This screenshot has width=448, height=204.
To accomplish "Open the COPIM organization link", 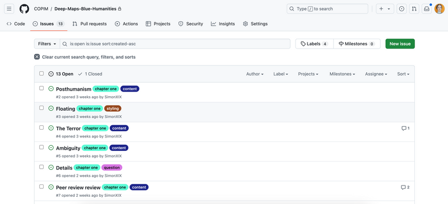I will click(x=41, y=9).
